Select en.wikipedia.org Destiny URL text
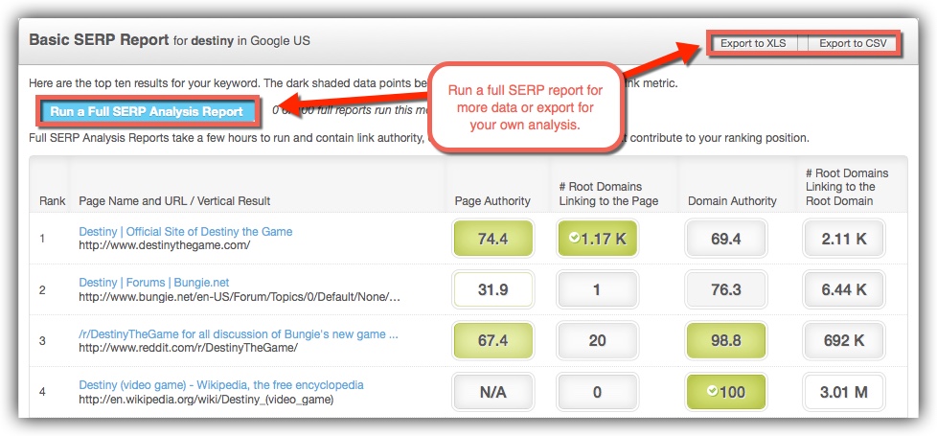Screen dimensions: 937x436 (x=206, y=399)
